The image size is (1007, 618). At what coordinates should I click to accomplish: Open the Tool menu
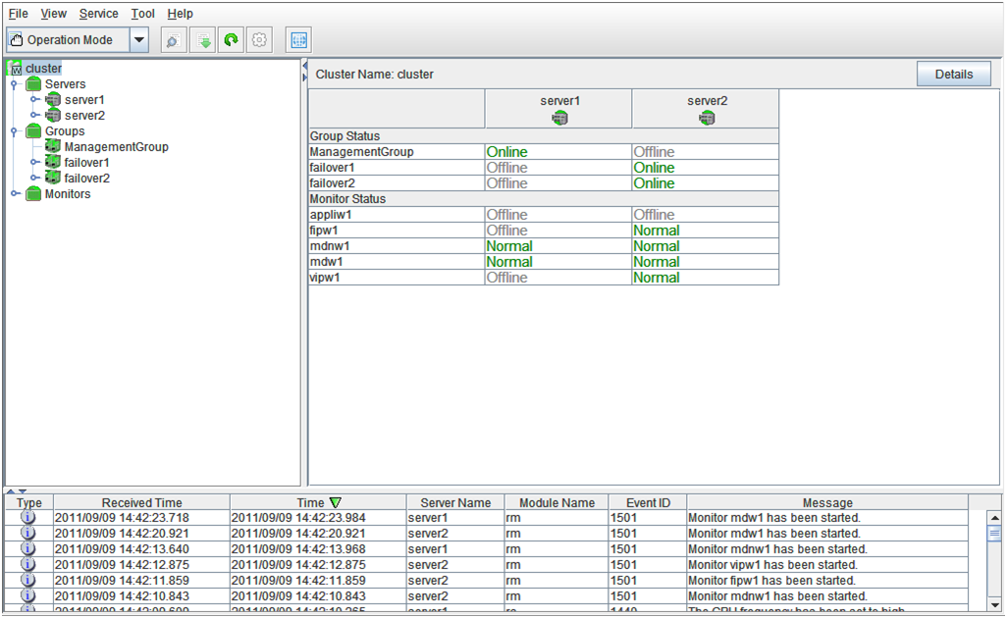[x=142, y=14]
